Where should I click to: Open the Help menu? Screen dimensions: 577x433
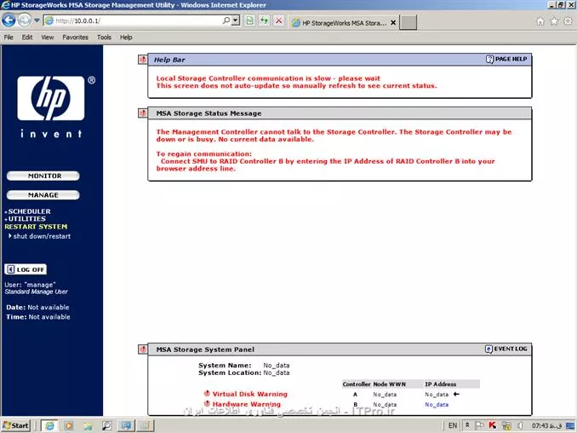coord(126,38)
